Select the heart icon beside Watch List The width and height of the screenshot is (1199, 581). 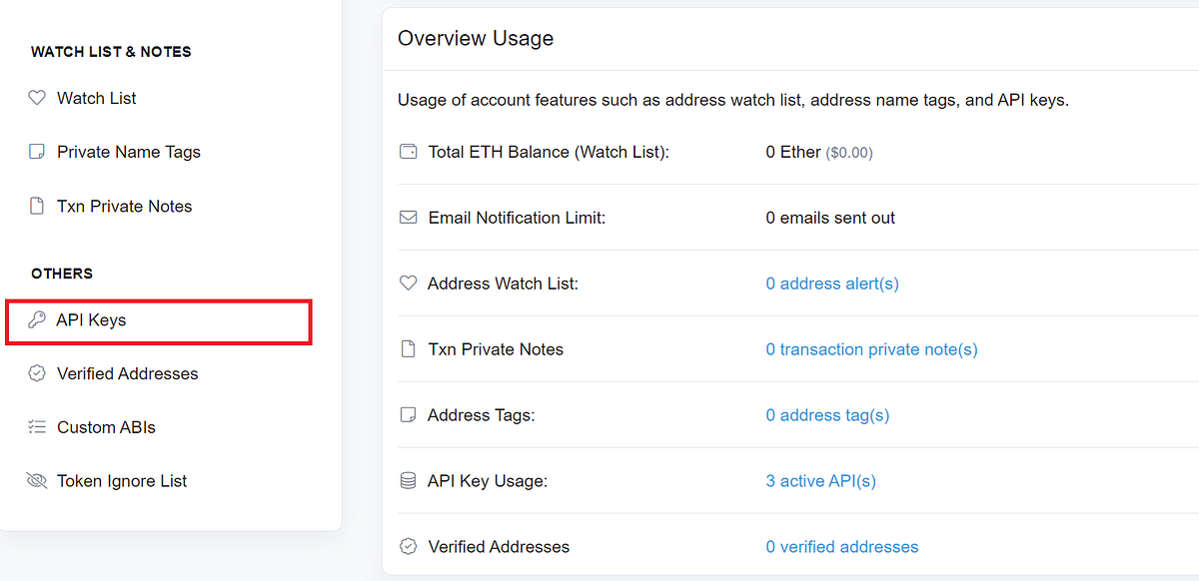click(x=37, y=98)
